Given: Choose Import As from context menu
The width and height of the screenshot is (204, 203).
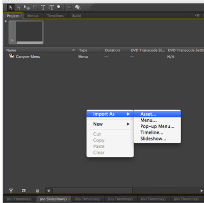Looking at the screenshot, I should pos(110,114).
